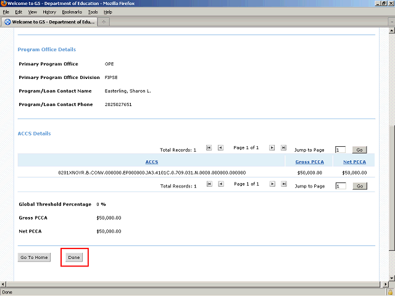Viewport: 395px width, 296px height.
Task: Click bottom Page 1 of 1 text
Action: click(x=246, y=184)
